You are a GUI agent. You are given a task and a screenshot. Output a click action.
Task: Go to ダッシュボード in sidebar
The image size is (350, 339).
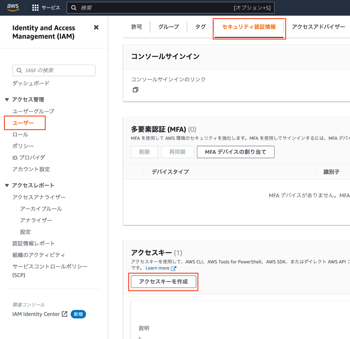[31, 83]
